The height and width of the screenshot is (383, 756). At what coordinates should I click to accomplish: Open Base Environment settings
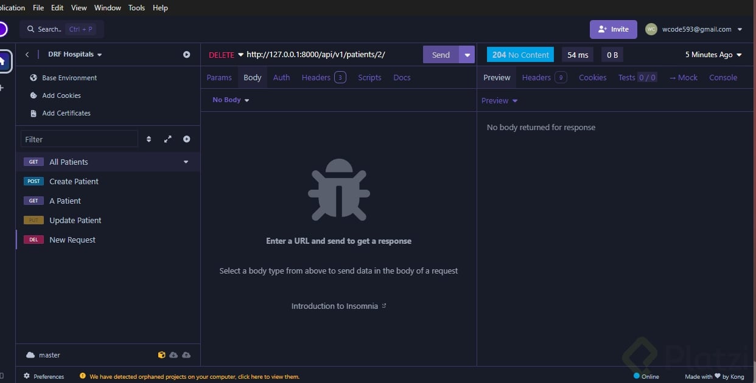(63, 78)
